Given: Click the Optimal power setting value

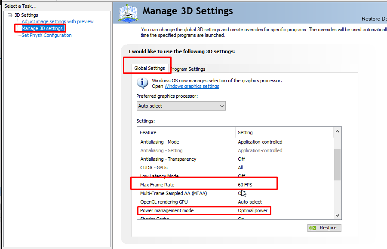Looking at the screenshot, I should (x=253, y=210).
